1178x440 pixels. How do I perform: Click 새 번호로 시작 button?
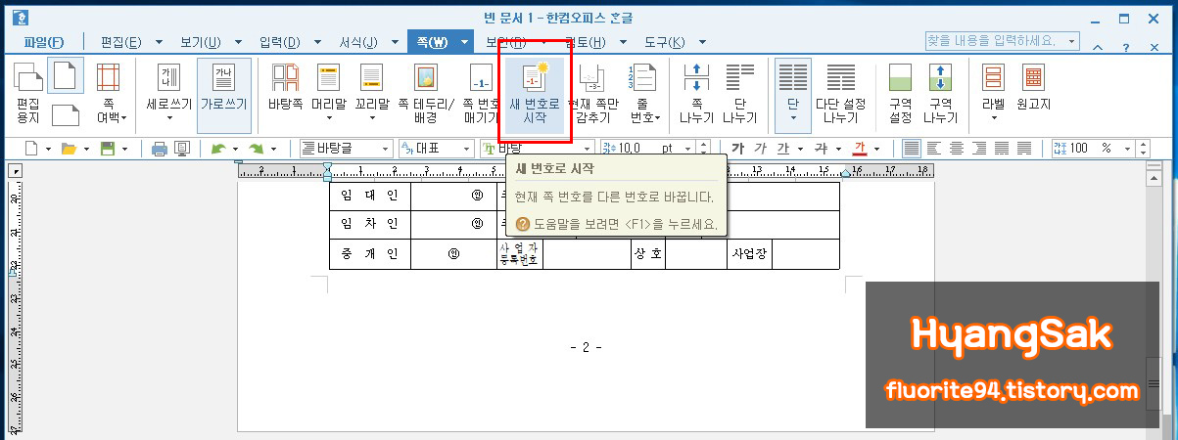(x=535, y=96)
